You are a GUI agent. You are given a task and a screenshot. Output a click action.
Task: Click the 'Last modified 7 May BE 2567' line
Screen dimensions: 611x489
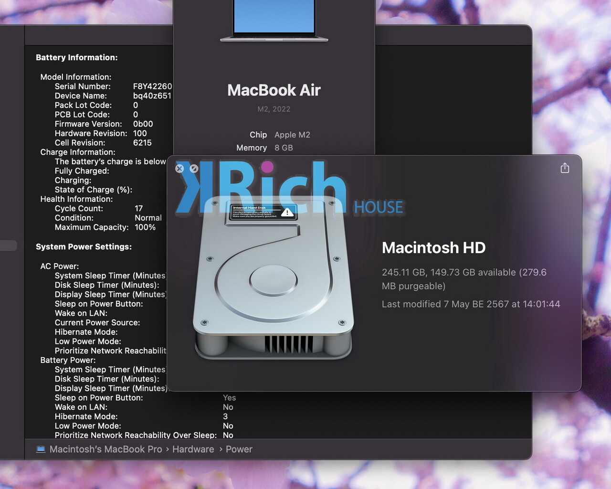(471, 304)
